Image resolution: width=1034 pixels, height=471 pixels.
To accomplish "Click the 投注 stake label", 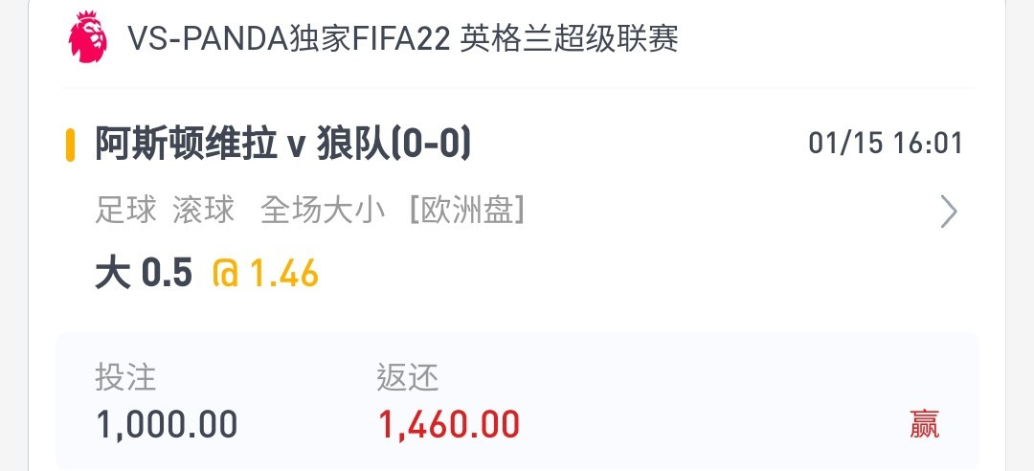I will coord(124,377).
